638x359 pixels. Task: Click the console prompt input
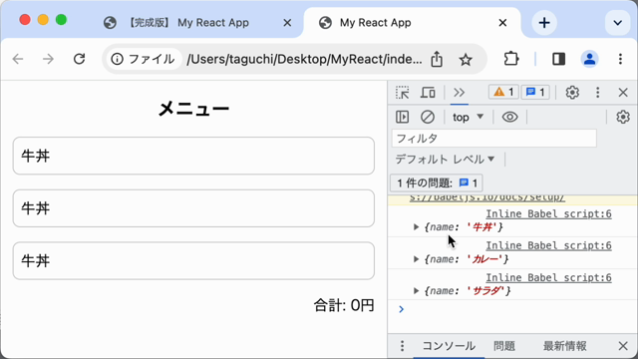coord(516,309)
